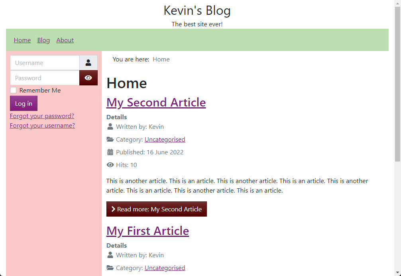Open the Blog menu item

[x=43, y=40]
